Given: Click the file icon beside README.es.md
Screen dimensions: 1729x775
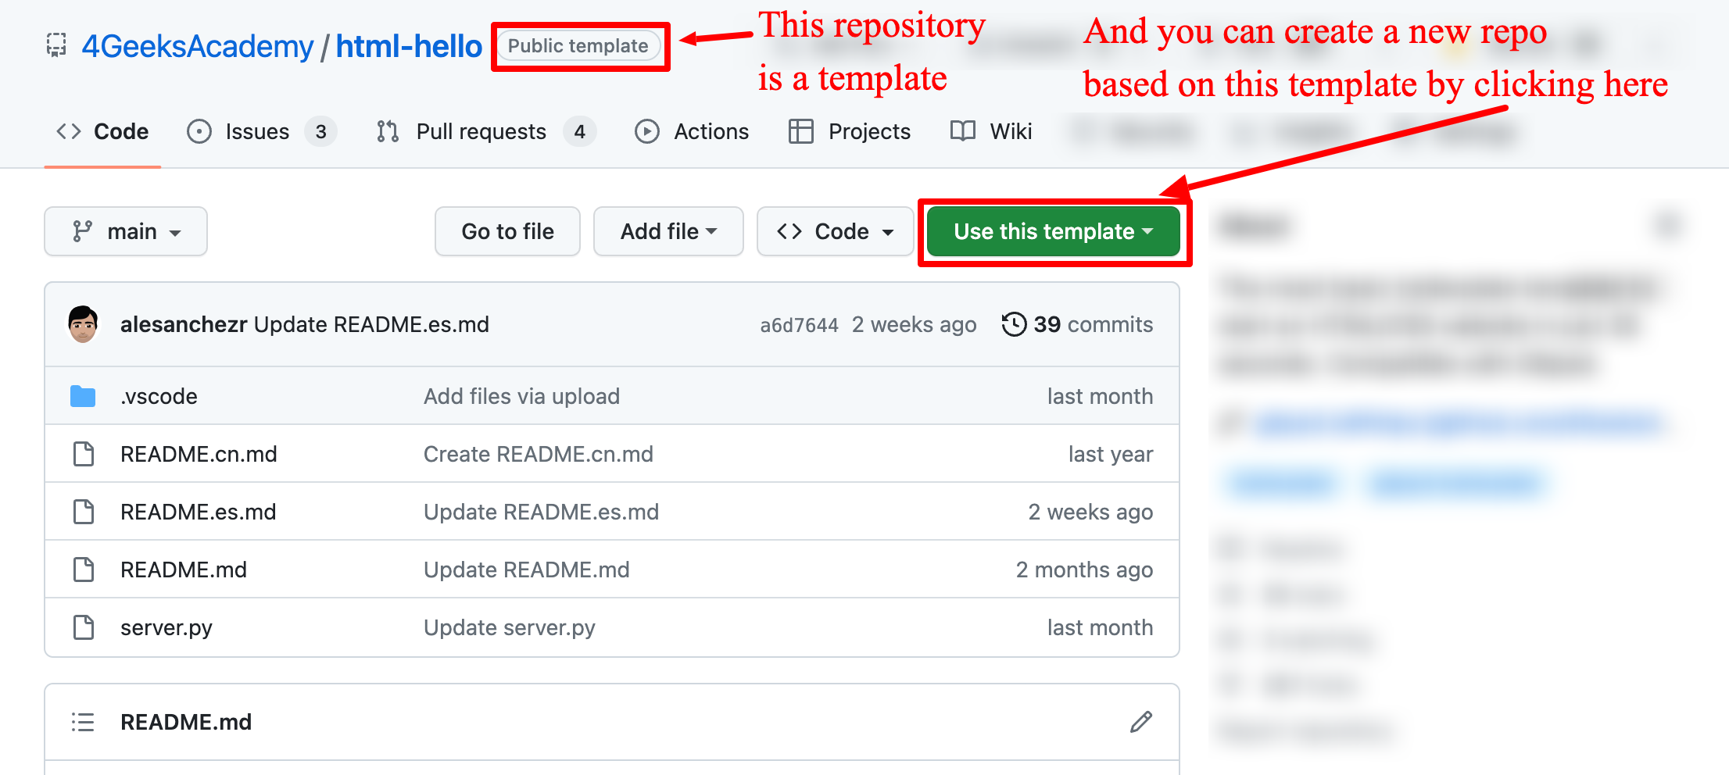Looking at the screenshot, I should (84, 512).
